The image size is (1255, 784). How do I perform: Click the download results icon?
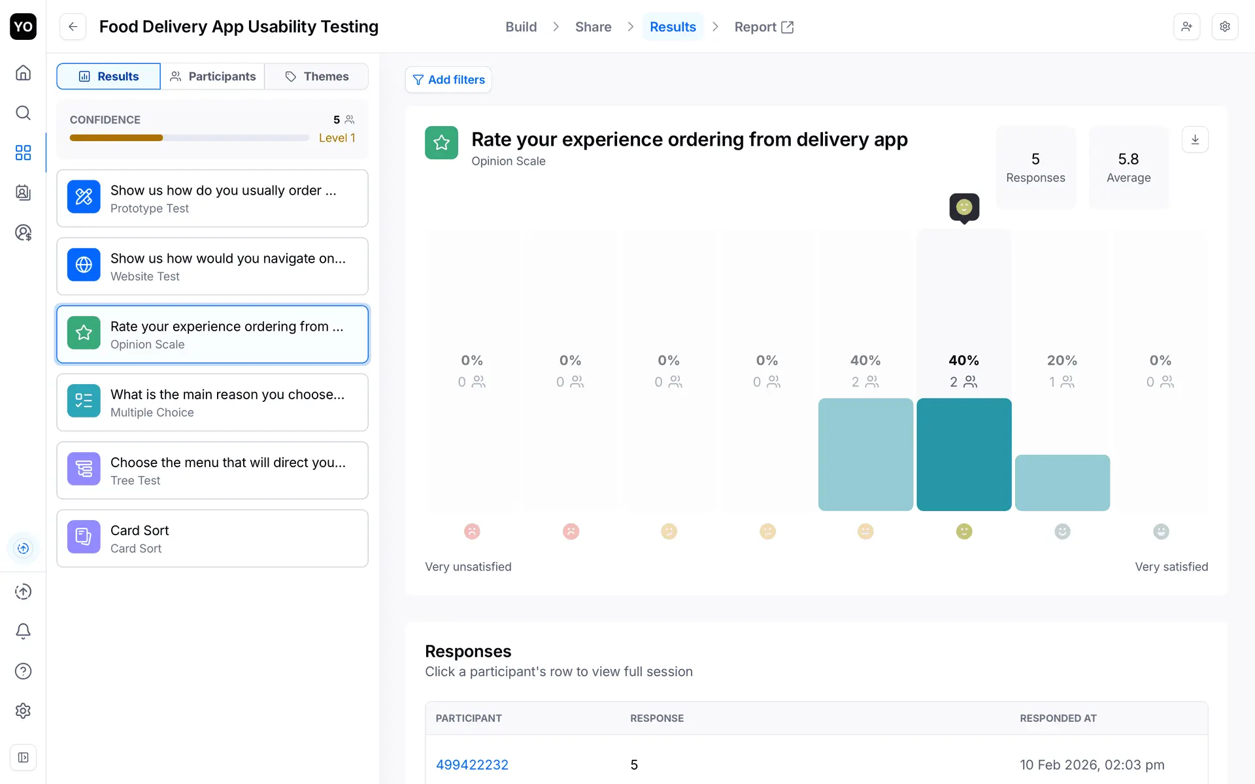(x=1195, y=140)
